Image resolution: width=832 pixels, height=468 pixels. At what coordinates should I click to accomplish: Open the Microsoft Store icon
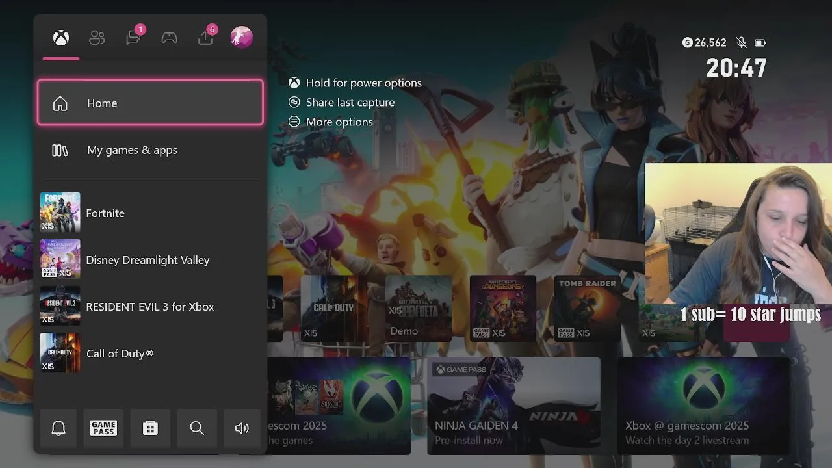pos(150,428)
